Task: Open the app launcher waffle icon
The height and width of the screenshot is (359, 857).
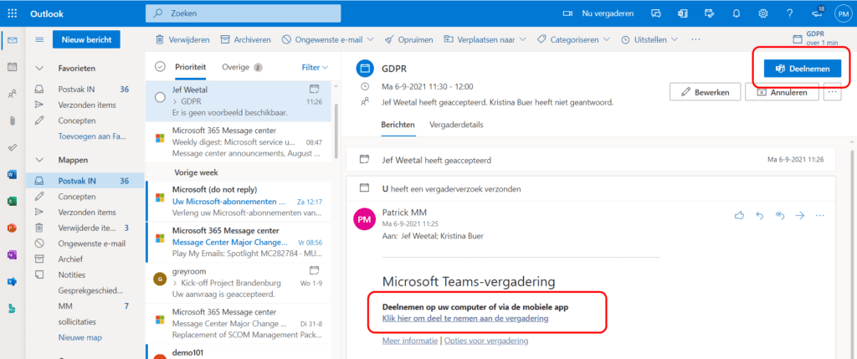Action: coord(12,13)
